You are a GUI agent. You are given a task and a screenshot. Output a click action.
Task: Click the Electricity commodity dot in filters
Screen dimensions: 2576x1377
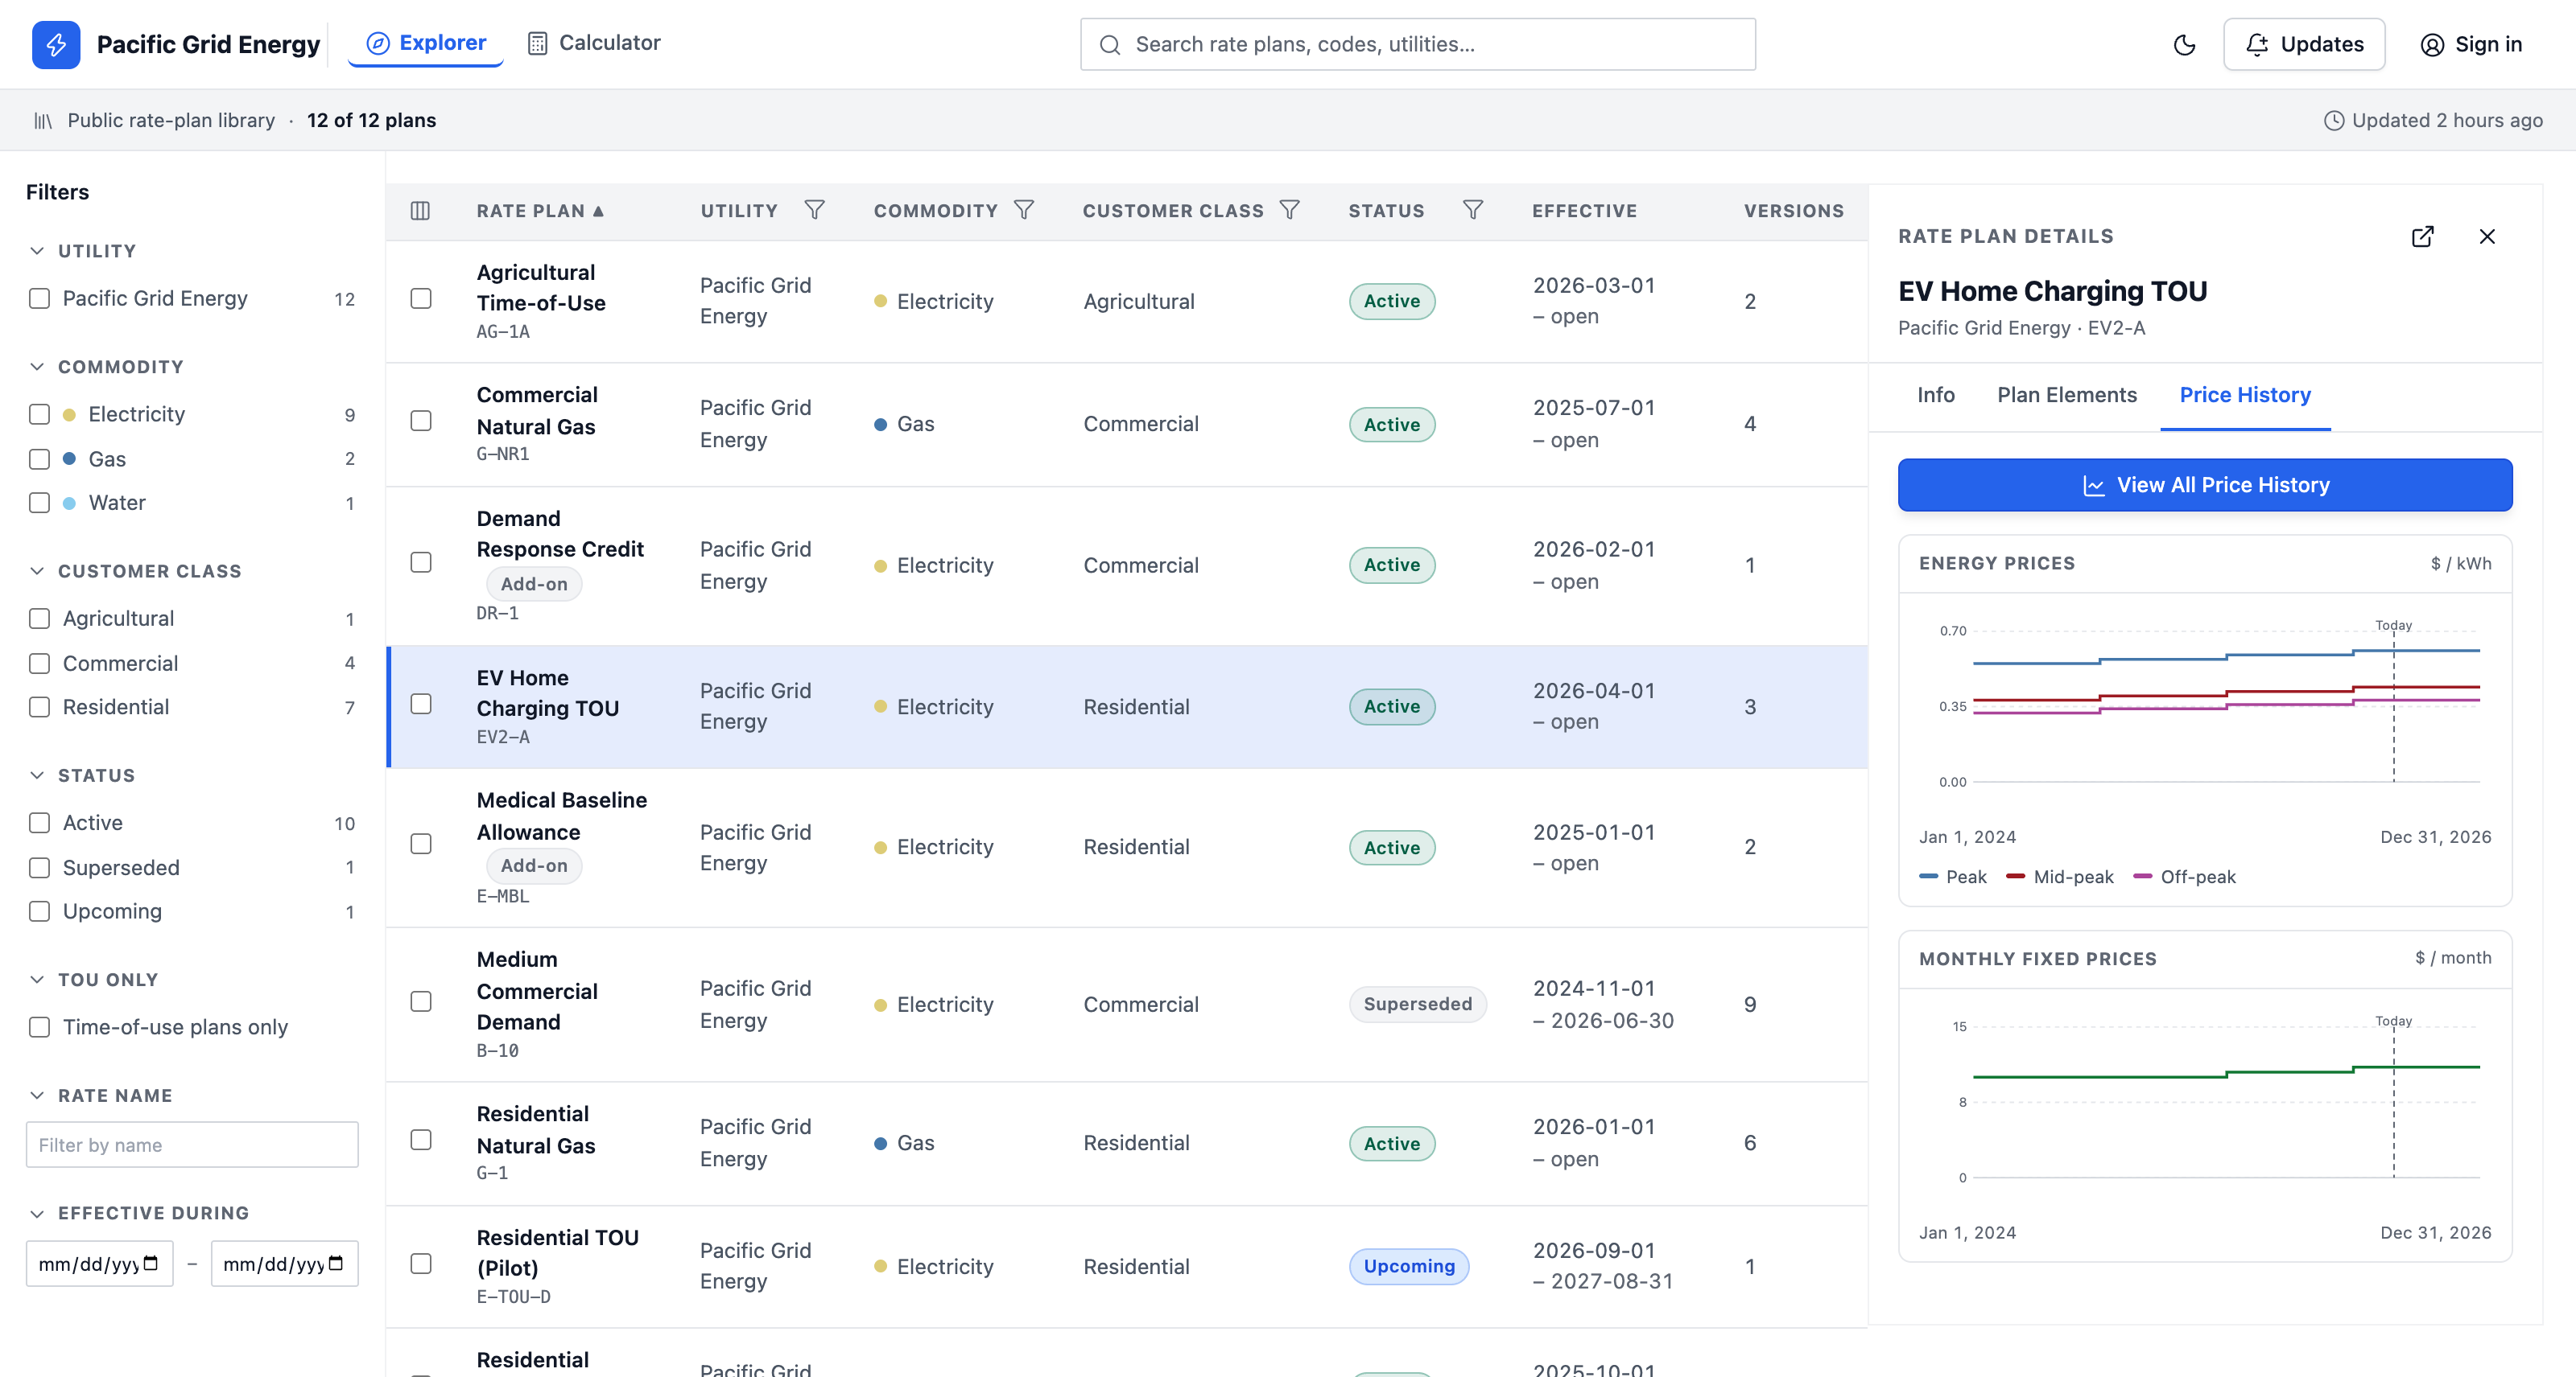click(x=69, y=415)
